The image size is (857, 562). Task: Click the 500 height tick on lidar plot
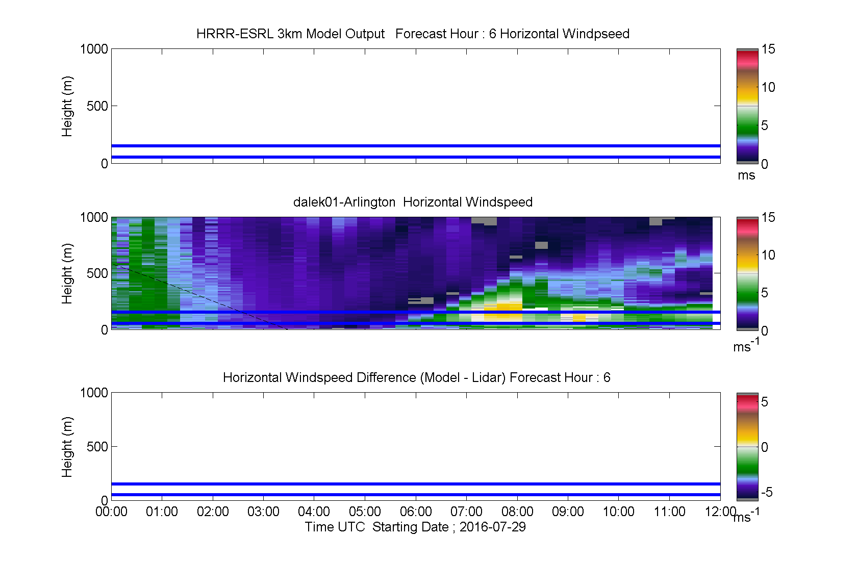tap(97, 273)
